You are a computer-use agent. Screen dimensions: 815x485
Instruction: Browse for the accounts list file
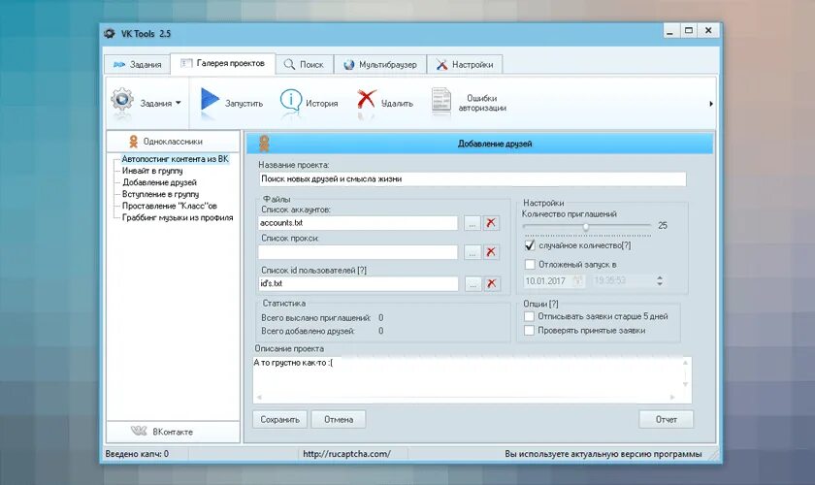[x=472, y=223]
